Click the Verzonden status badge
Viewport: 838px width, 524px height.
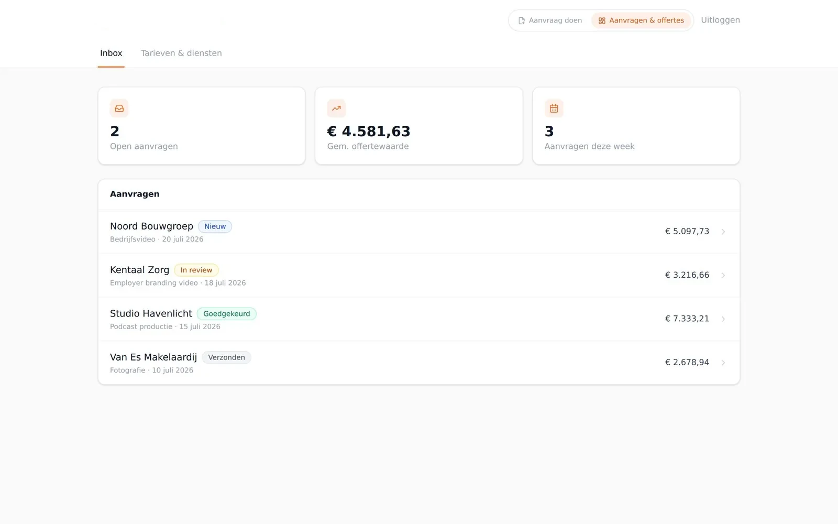click(x=226, y=357)
